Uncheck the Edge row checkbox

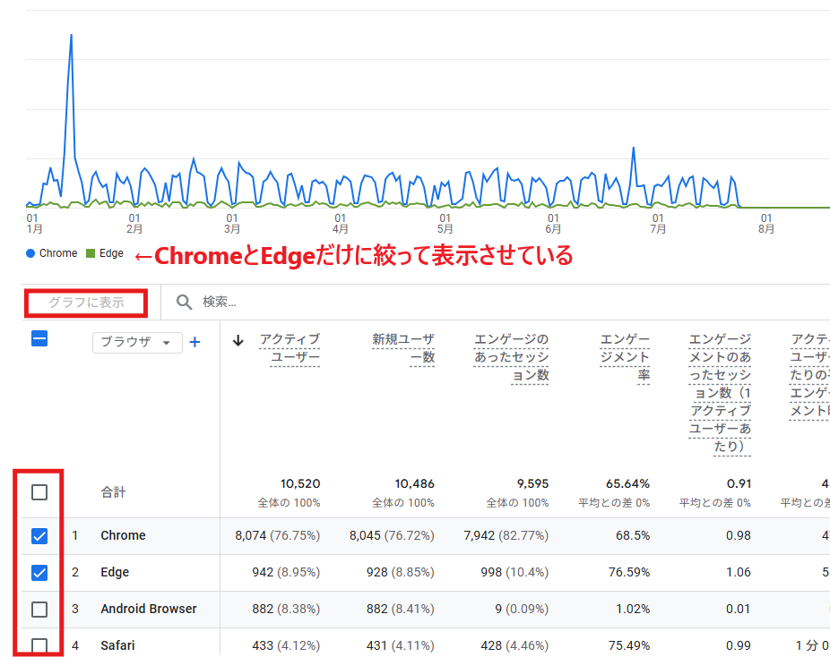click(x=39, y=572)
